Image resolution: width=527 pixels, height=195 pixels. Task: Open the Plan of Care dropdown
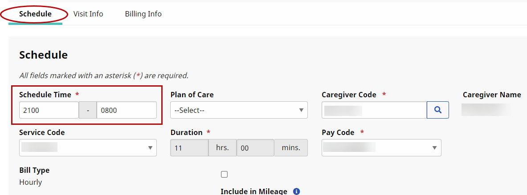click(239, 110)
